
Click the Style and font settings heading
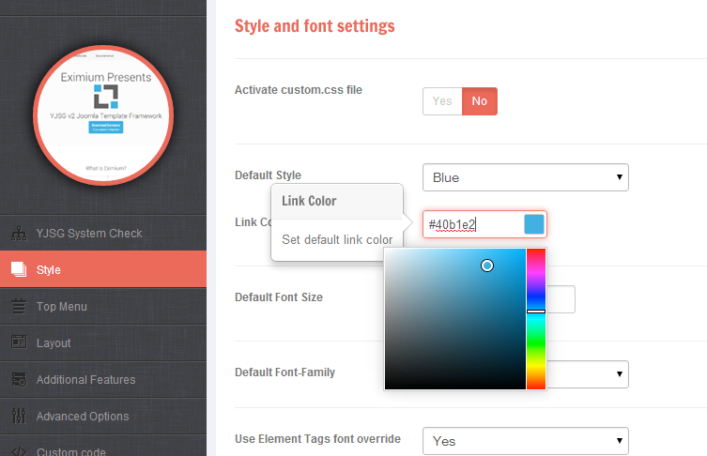315,26
